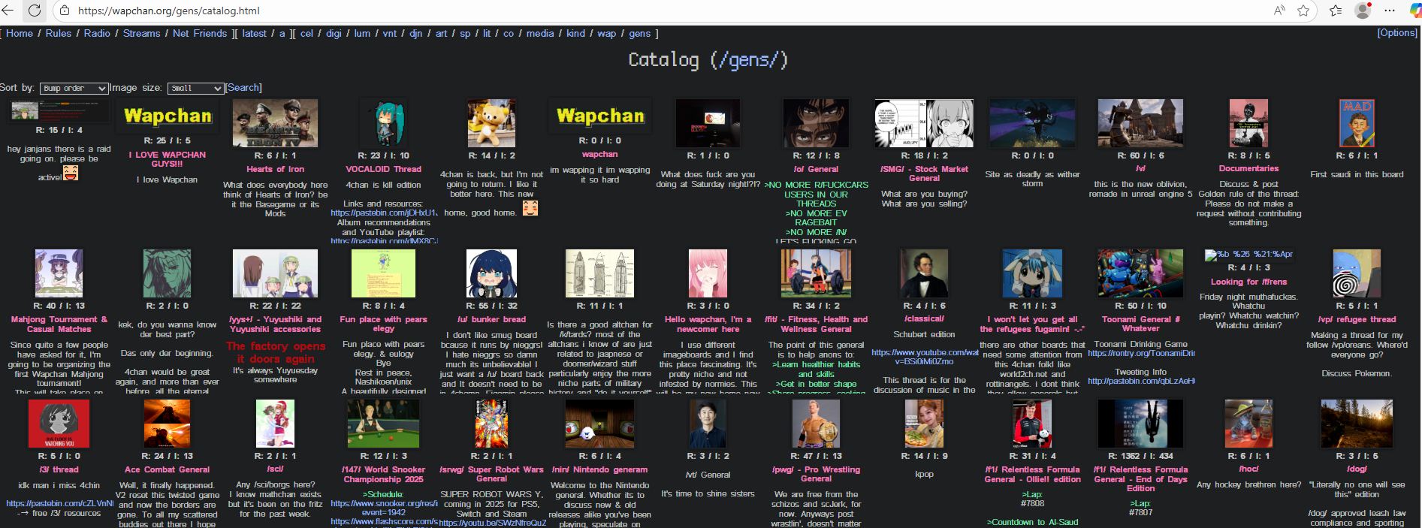
Task: Open /hoc/ hockey thread thumbnail
Action: click(x=1248, y=424)
